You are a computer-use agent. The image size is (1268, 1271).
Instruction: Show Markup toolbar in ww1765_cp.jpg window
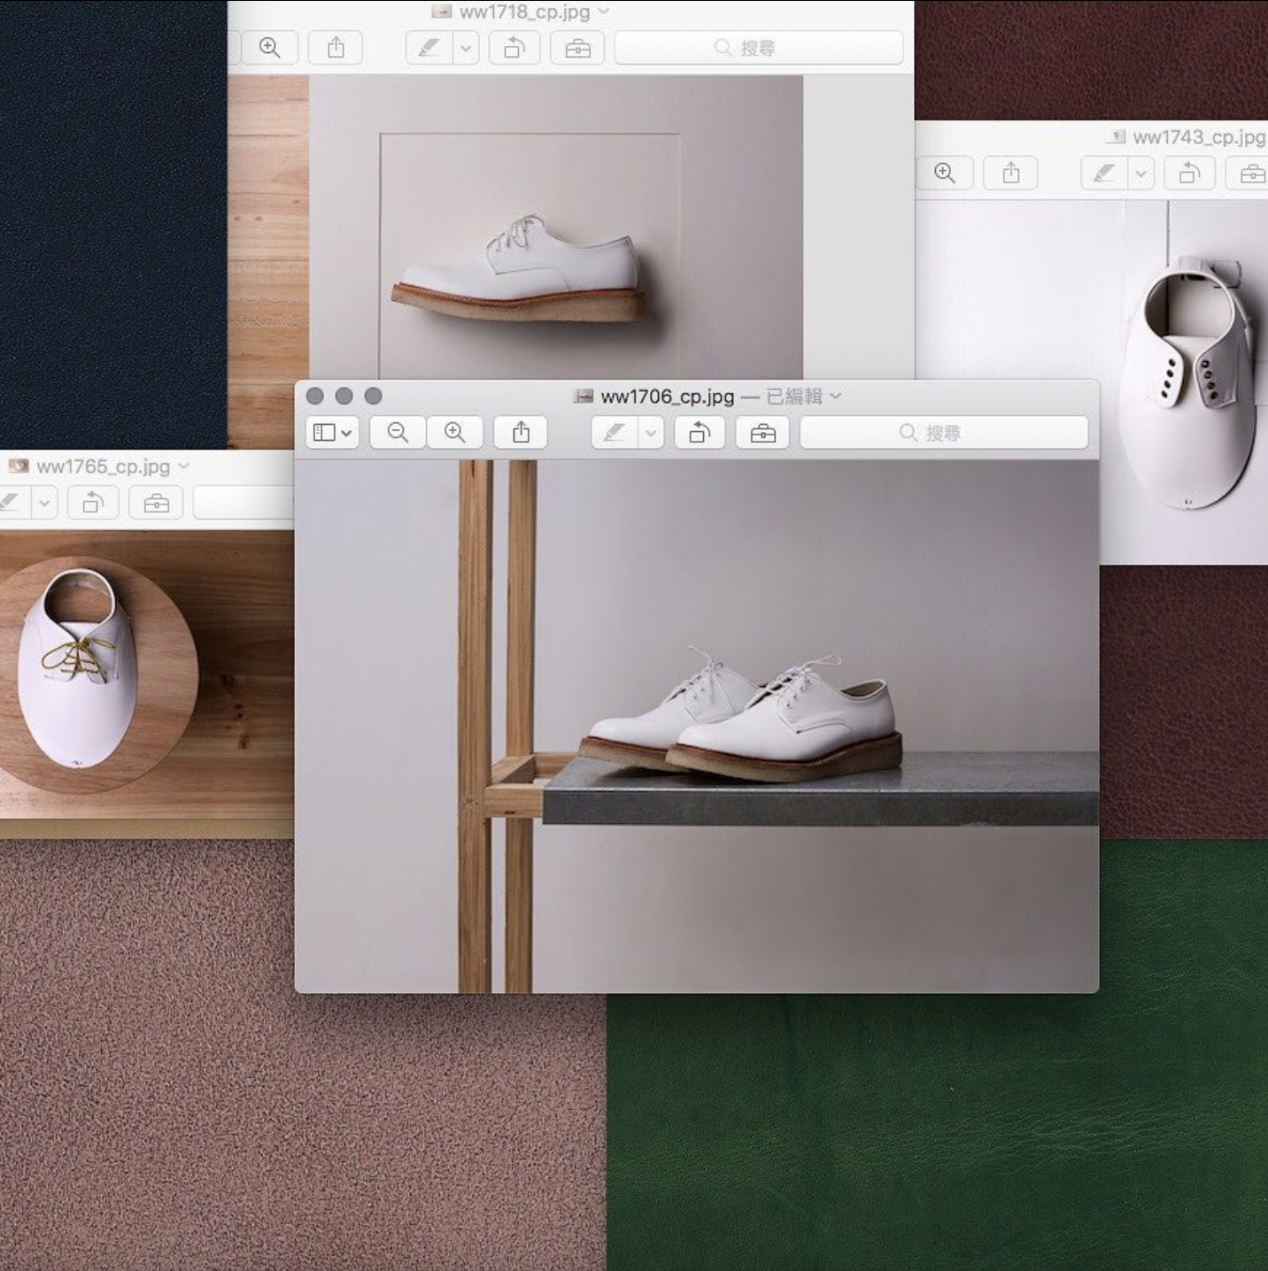pos(156,503)
